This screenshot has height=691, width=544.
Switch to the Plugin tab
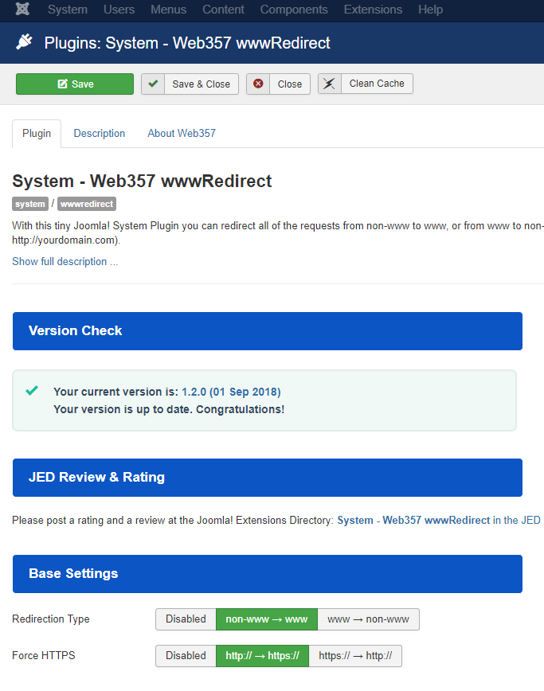(37, 134)
